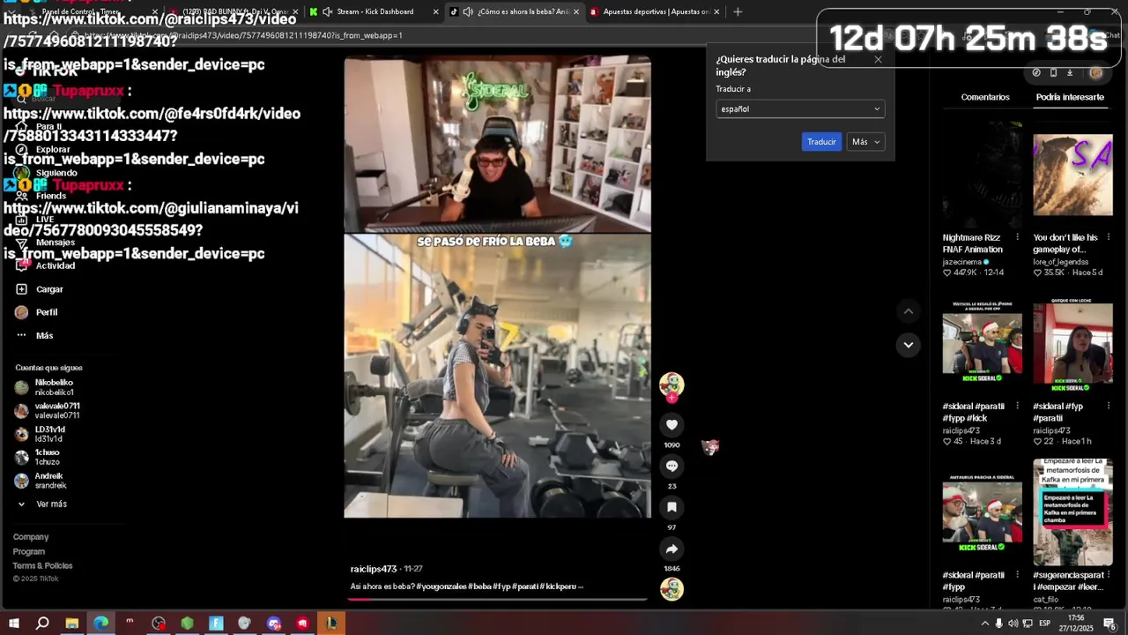Go to the previous video with up arrow
Screen dimensions: 1128x635
coord(908,311)
